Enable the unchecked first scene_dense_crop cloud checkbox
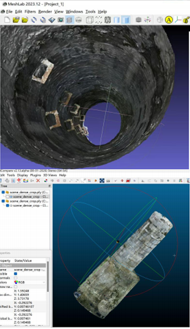Screen dimensions: 190x329 tap(8, 197)
